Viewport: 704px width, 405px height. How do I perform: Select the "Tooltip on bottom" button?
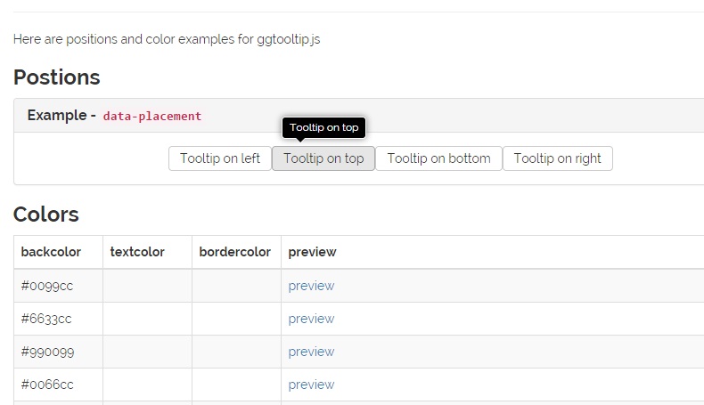(x=438, y=158)
